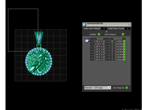Open the Diamond material dropdown

pyautogui.click(x=109, y=88)
